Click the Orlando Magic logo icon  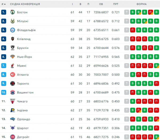pyautogui.click(x=12, y=119)
